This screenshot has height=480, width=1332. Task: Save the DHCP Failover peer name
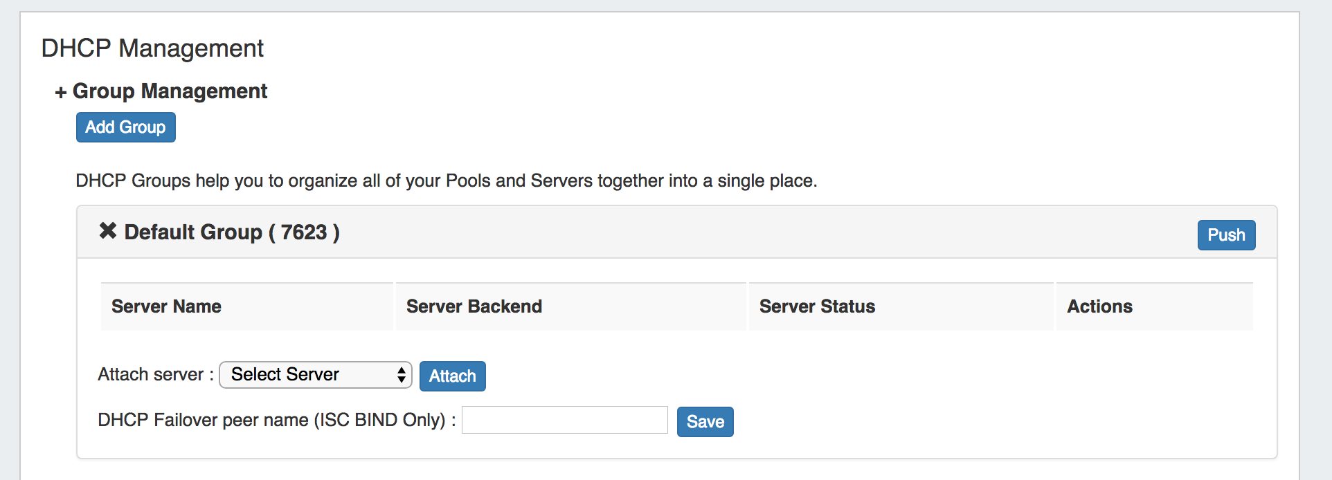coord(705,422)
